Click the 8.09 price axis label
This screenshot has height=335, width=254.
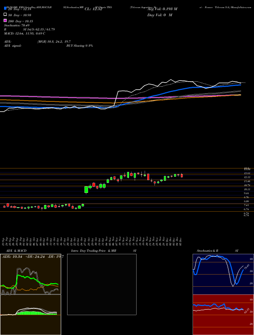pos(247,202)
